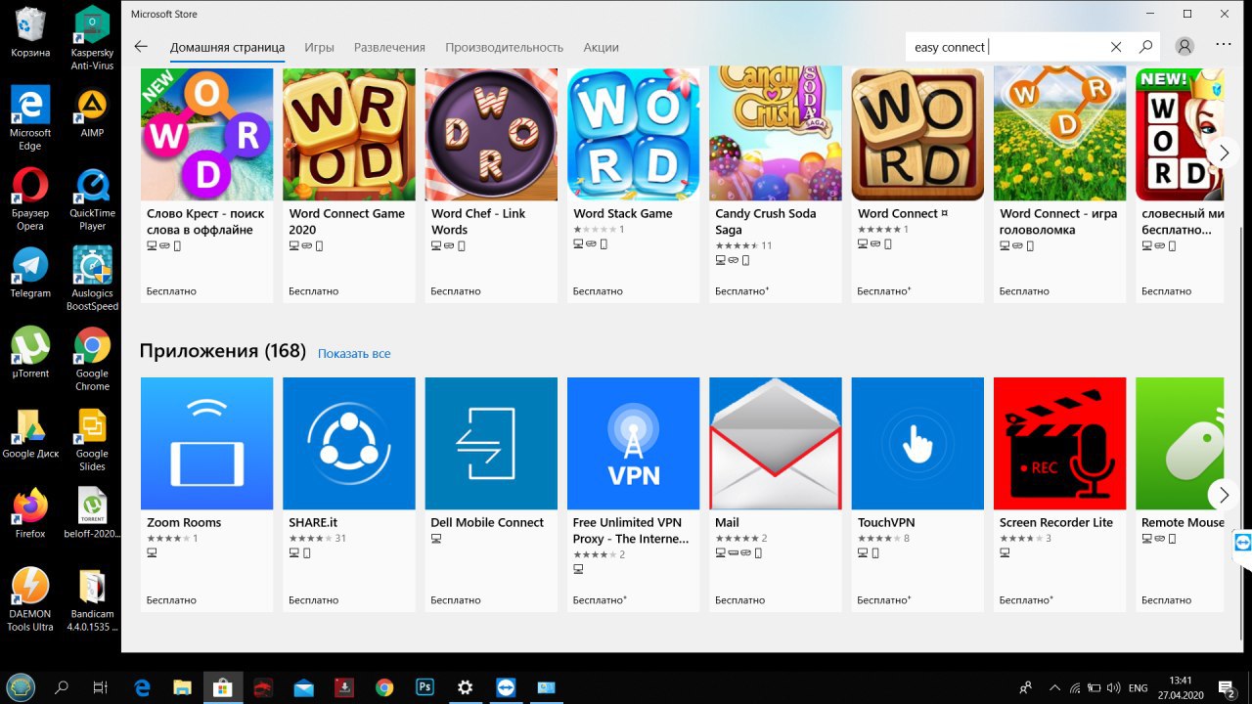Open the TouchVPN app icon

click(x=917, y=443)
